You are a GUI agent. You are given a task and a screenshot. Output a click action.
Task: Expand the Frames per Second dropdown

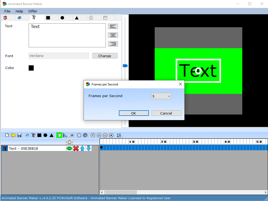tap(161, 96)
